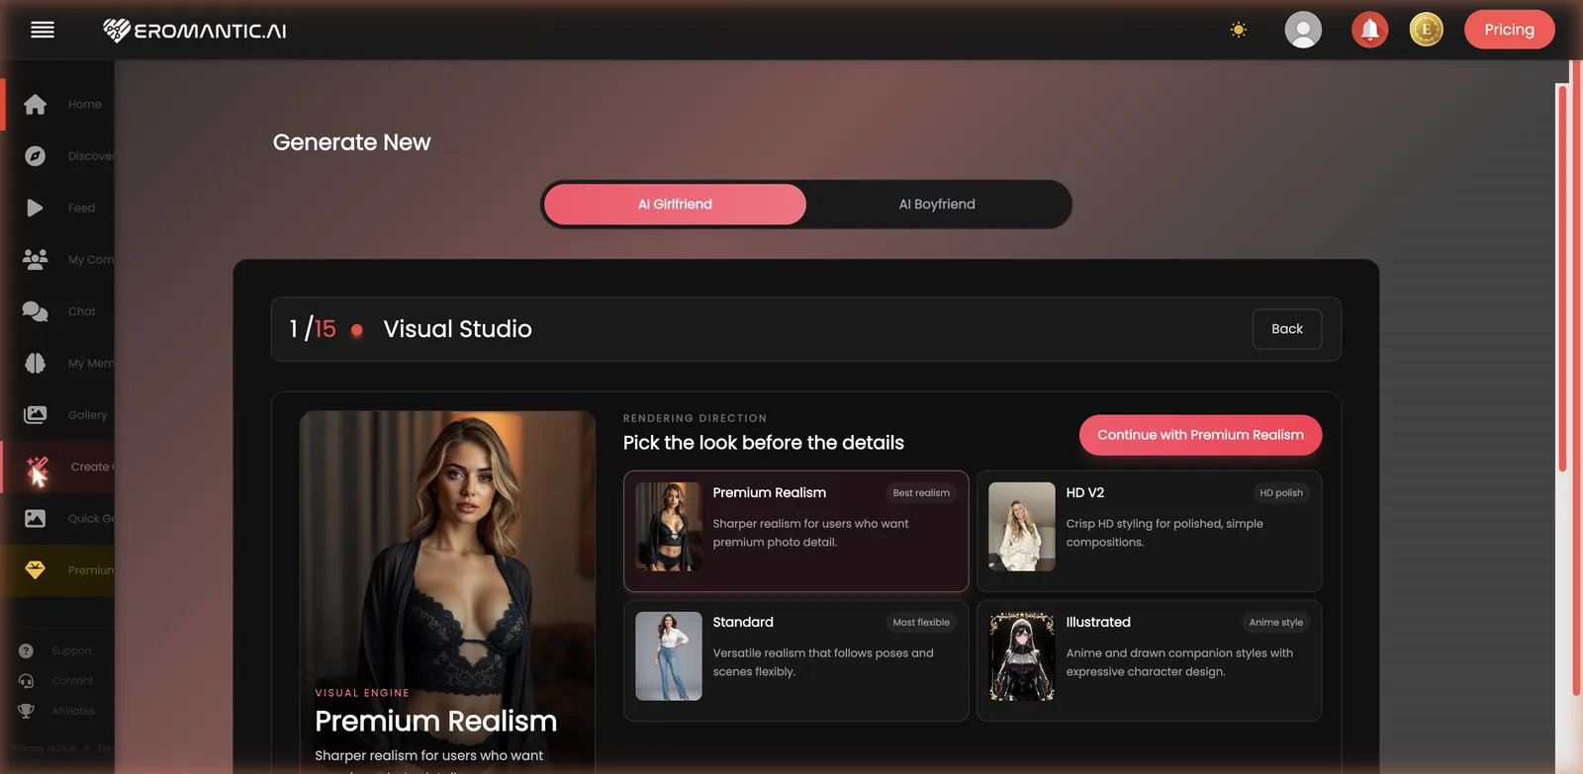Open the user profile avatar

coord(1303,30)
